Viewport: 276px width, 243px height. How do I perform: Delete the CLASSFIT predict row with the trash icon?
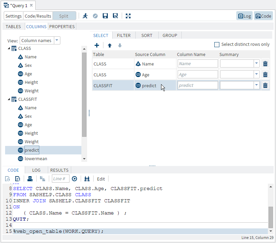pyautogui.click(x=265, y=86)
